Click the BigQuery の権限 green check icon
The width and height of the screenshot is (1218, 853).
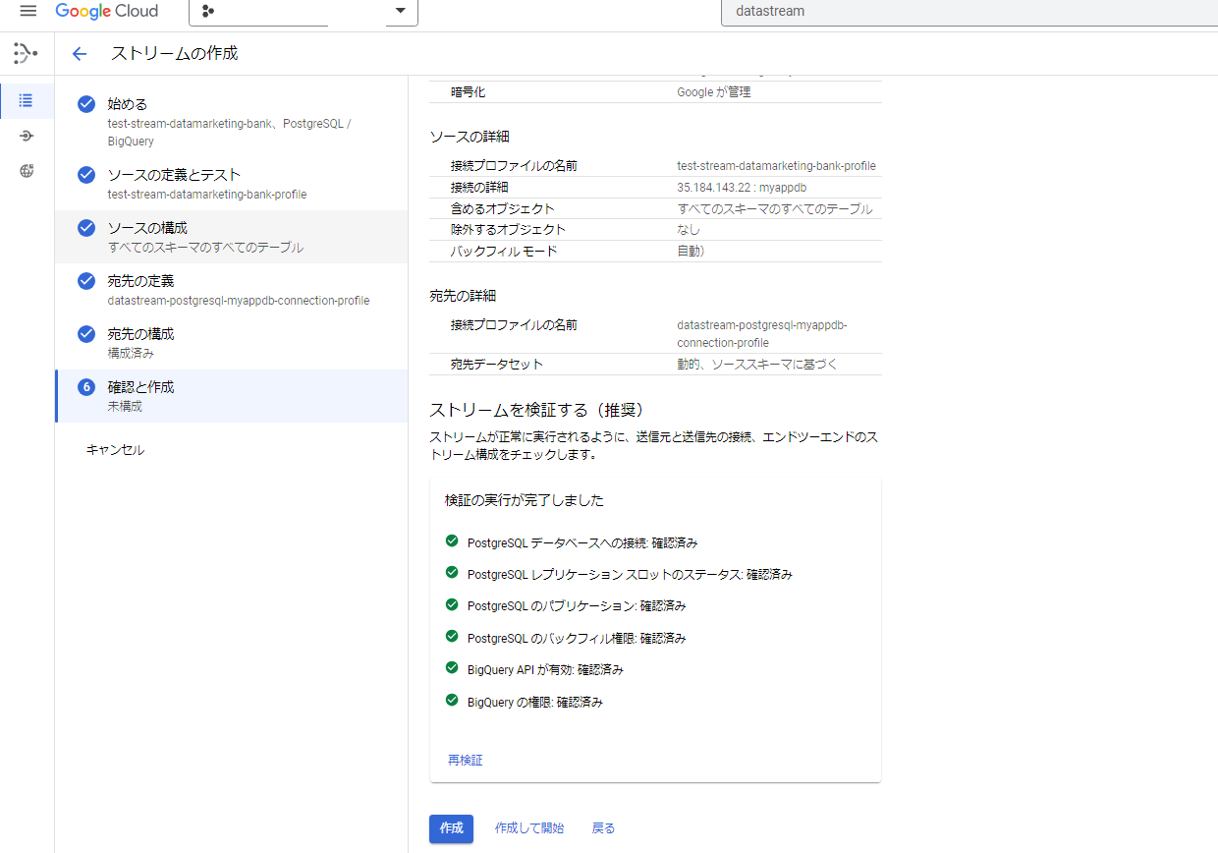point(452,700)
